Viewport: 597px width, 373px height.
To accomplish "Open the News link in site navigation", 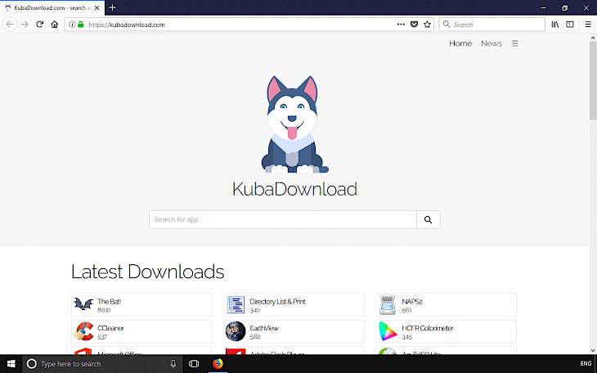I will 492,43.
